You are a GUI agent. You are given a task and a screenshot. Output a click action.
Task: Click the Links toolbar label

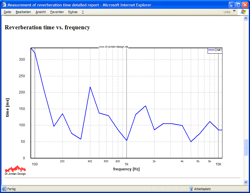[x=227, y=12]
